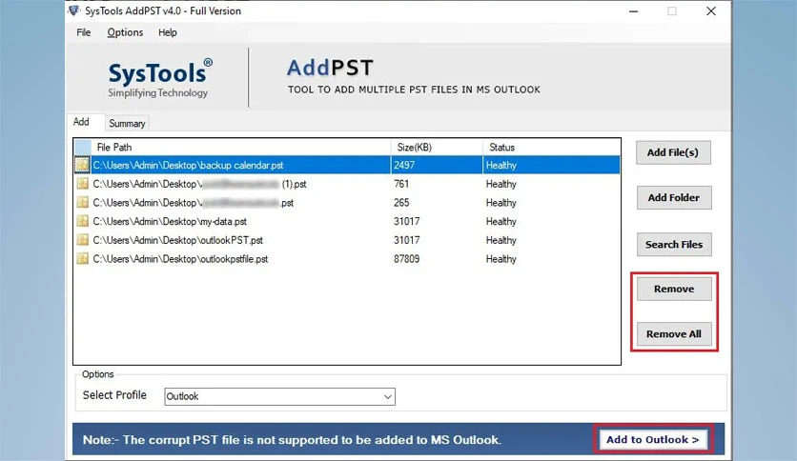Click the Add File(s) button
The image size is (797, 461).
(x=673, y=152)
